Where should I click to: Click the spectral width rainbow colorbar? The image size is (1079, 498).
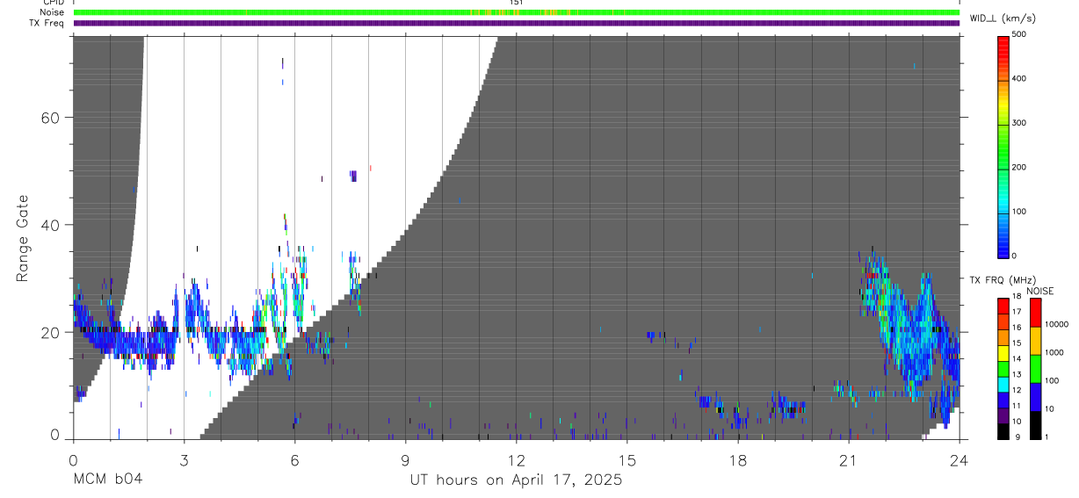pos(1003,146)
